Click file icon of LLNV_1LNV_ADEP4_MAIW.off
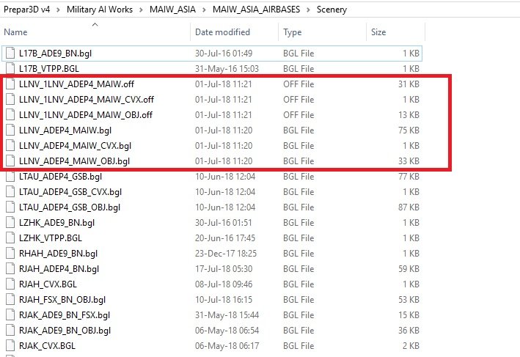This screenshot has height=357, width=520. (x=10, y=84)
